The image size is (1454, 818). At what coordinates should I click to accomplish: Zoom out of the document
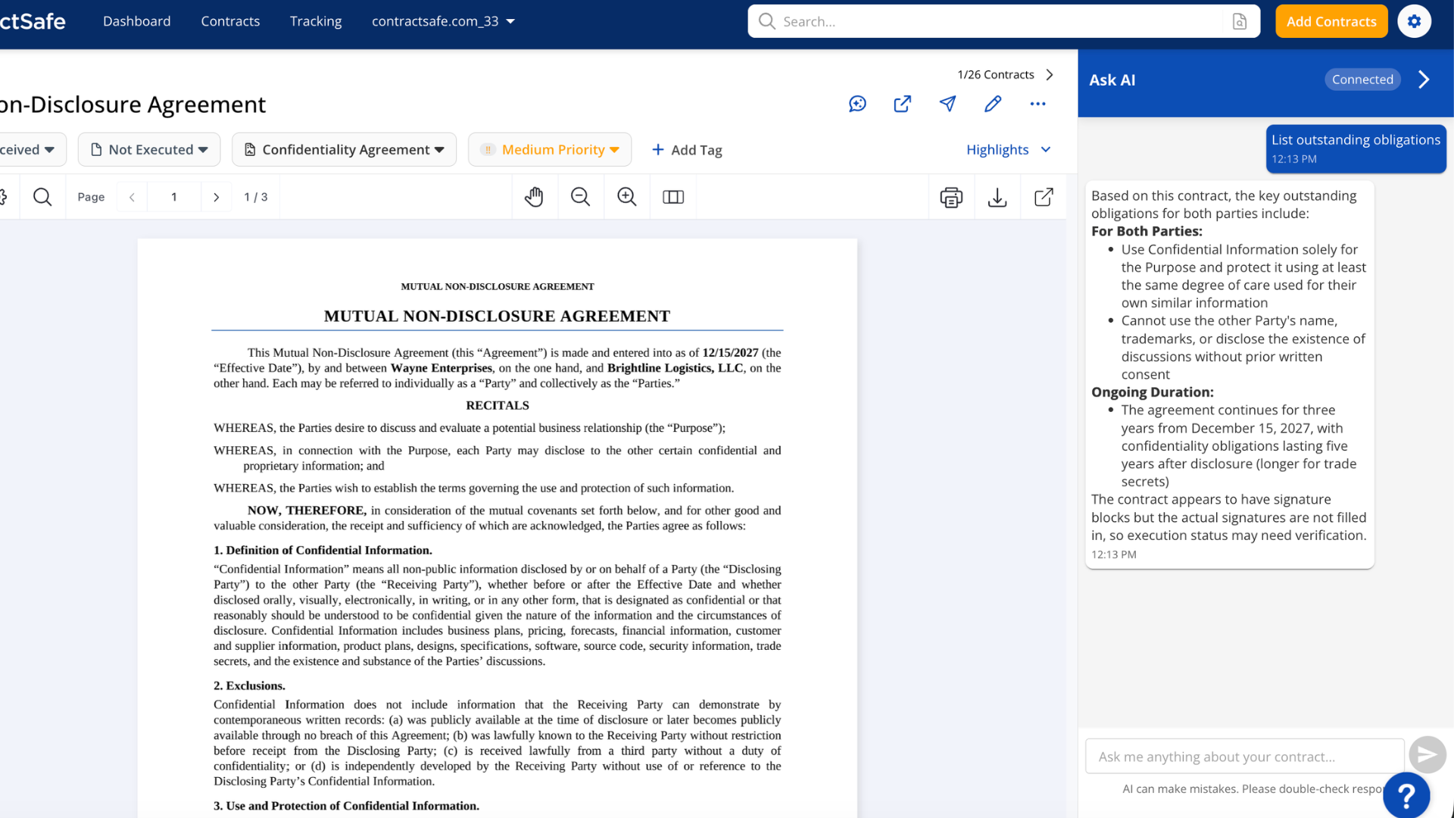pos(581,197)
